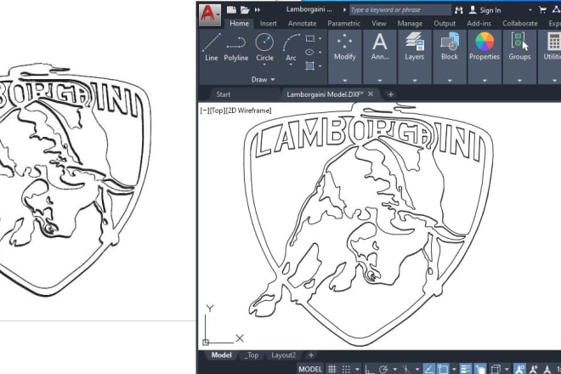Switch to the Model layout tab
Image resolution: width=561 pixels, height=374 pixels.
222,355
